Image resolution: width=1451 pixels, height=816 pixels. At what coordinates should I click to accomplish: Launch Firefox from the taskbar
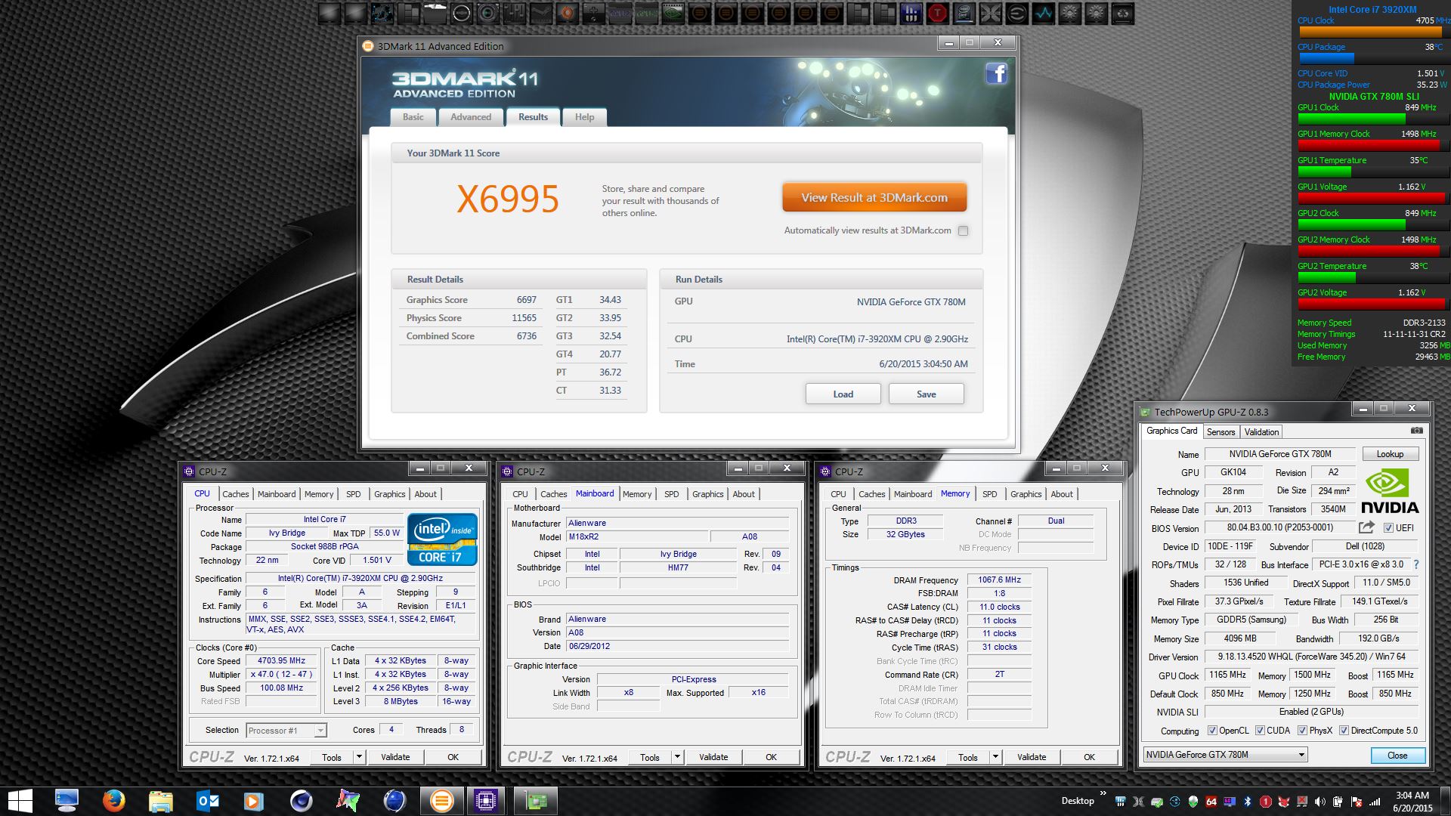pyautogui.click(x=113, y=800)
